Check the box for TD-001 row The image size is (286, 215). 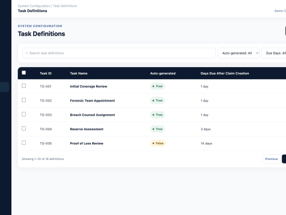pos(24,86)
